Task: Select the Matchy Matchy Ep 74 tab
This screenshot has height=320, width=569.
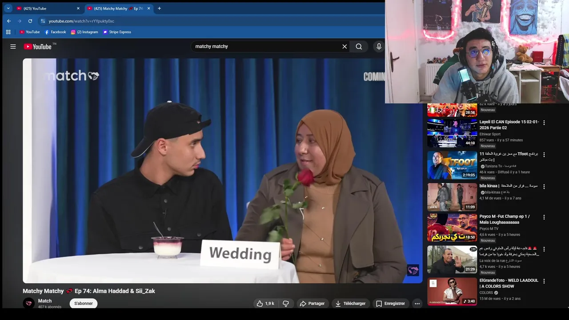Action: pyautogui.click(x=118, y=8)
